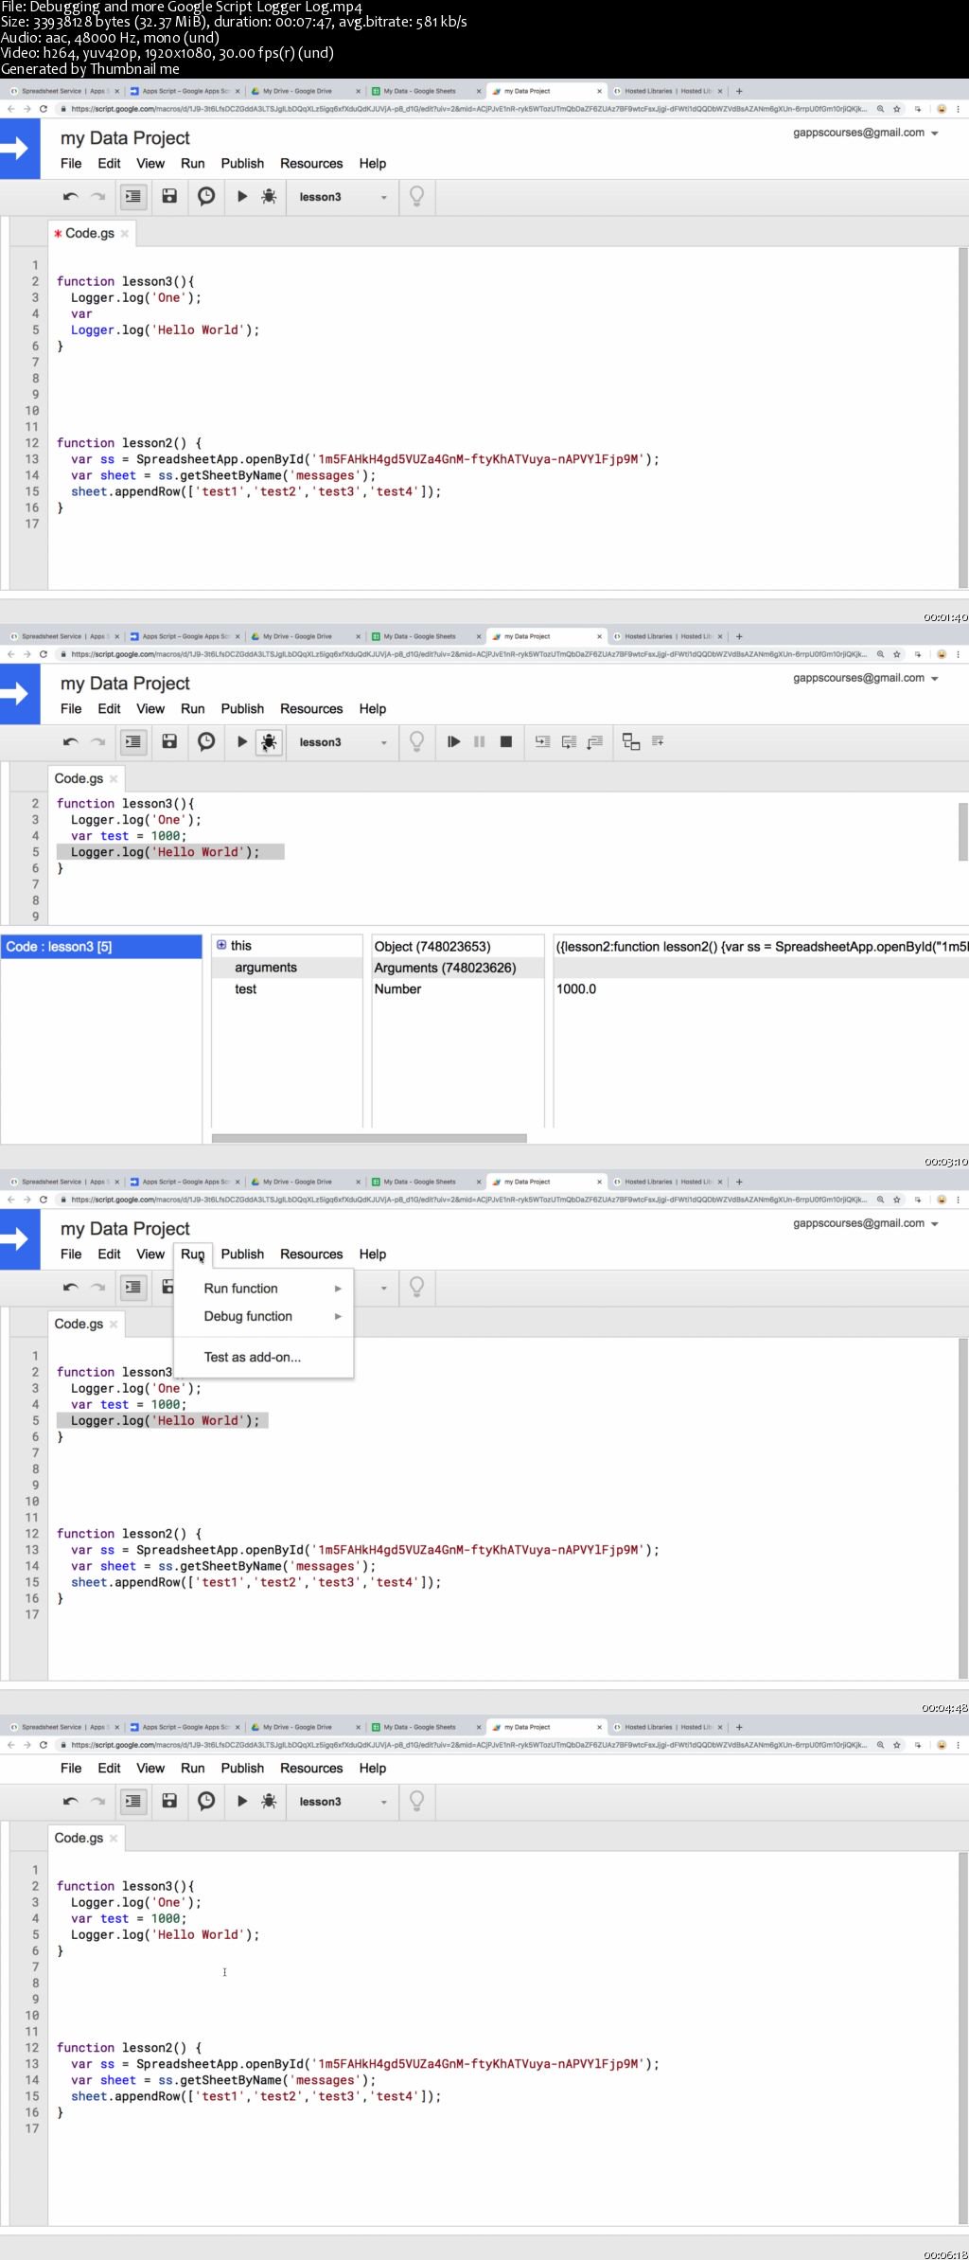This screenshot has height=2260, width=969.
Task: Save via floppy icon in the 00:06:18 frame
Action: point(169,1802)
